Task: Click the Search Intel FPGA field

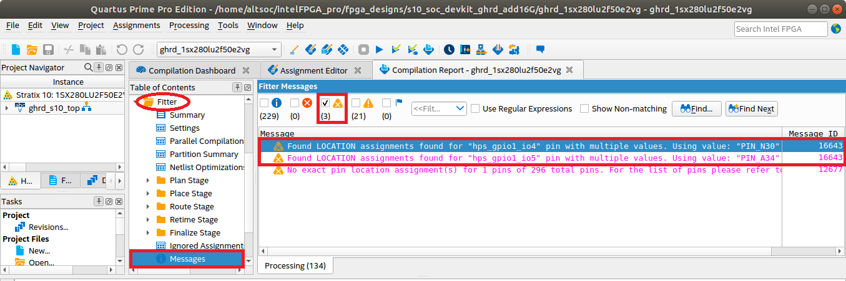Action: tap(780, 29)
